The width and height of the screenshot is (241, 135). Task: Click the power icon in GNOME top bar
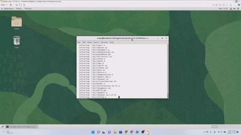[x=238, y=9]
